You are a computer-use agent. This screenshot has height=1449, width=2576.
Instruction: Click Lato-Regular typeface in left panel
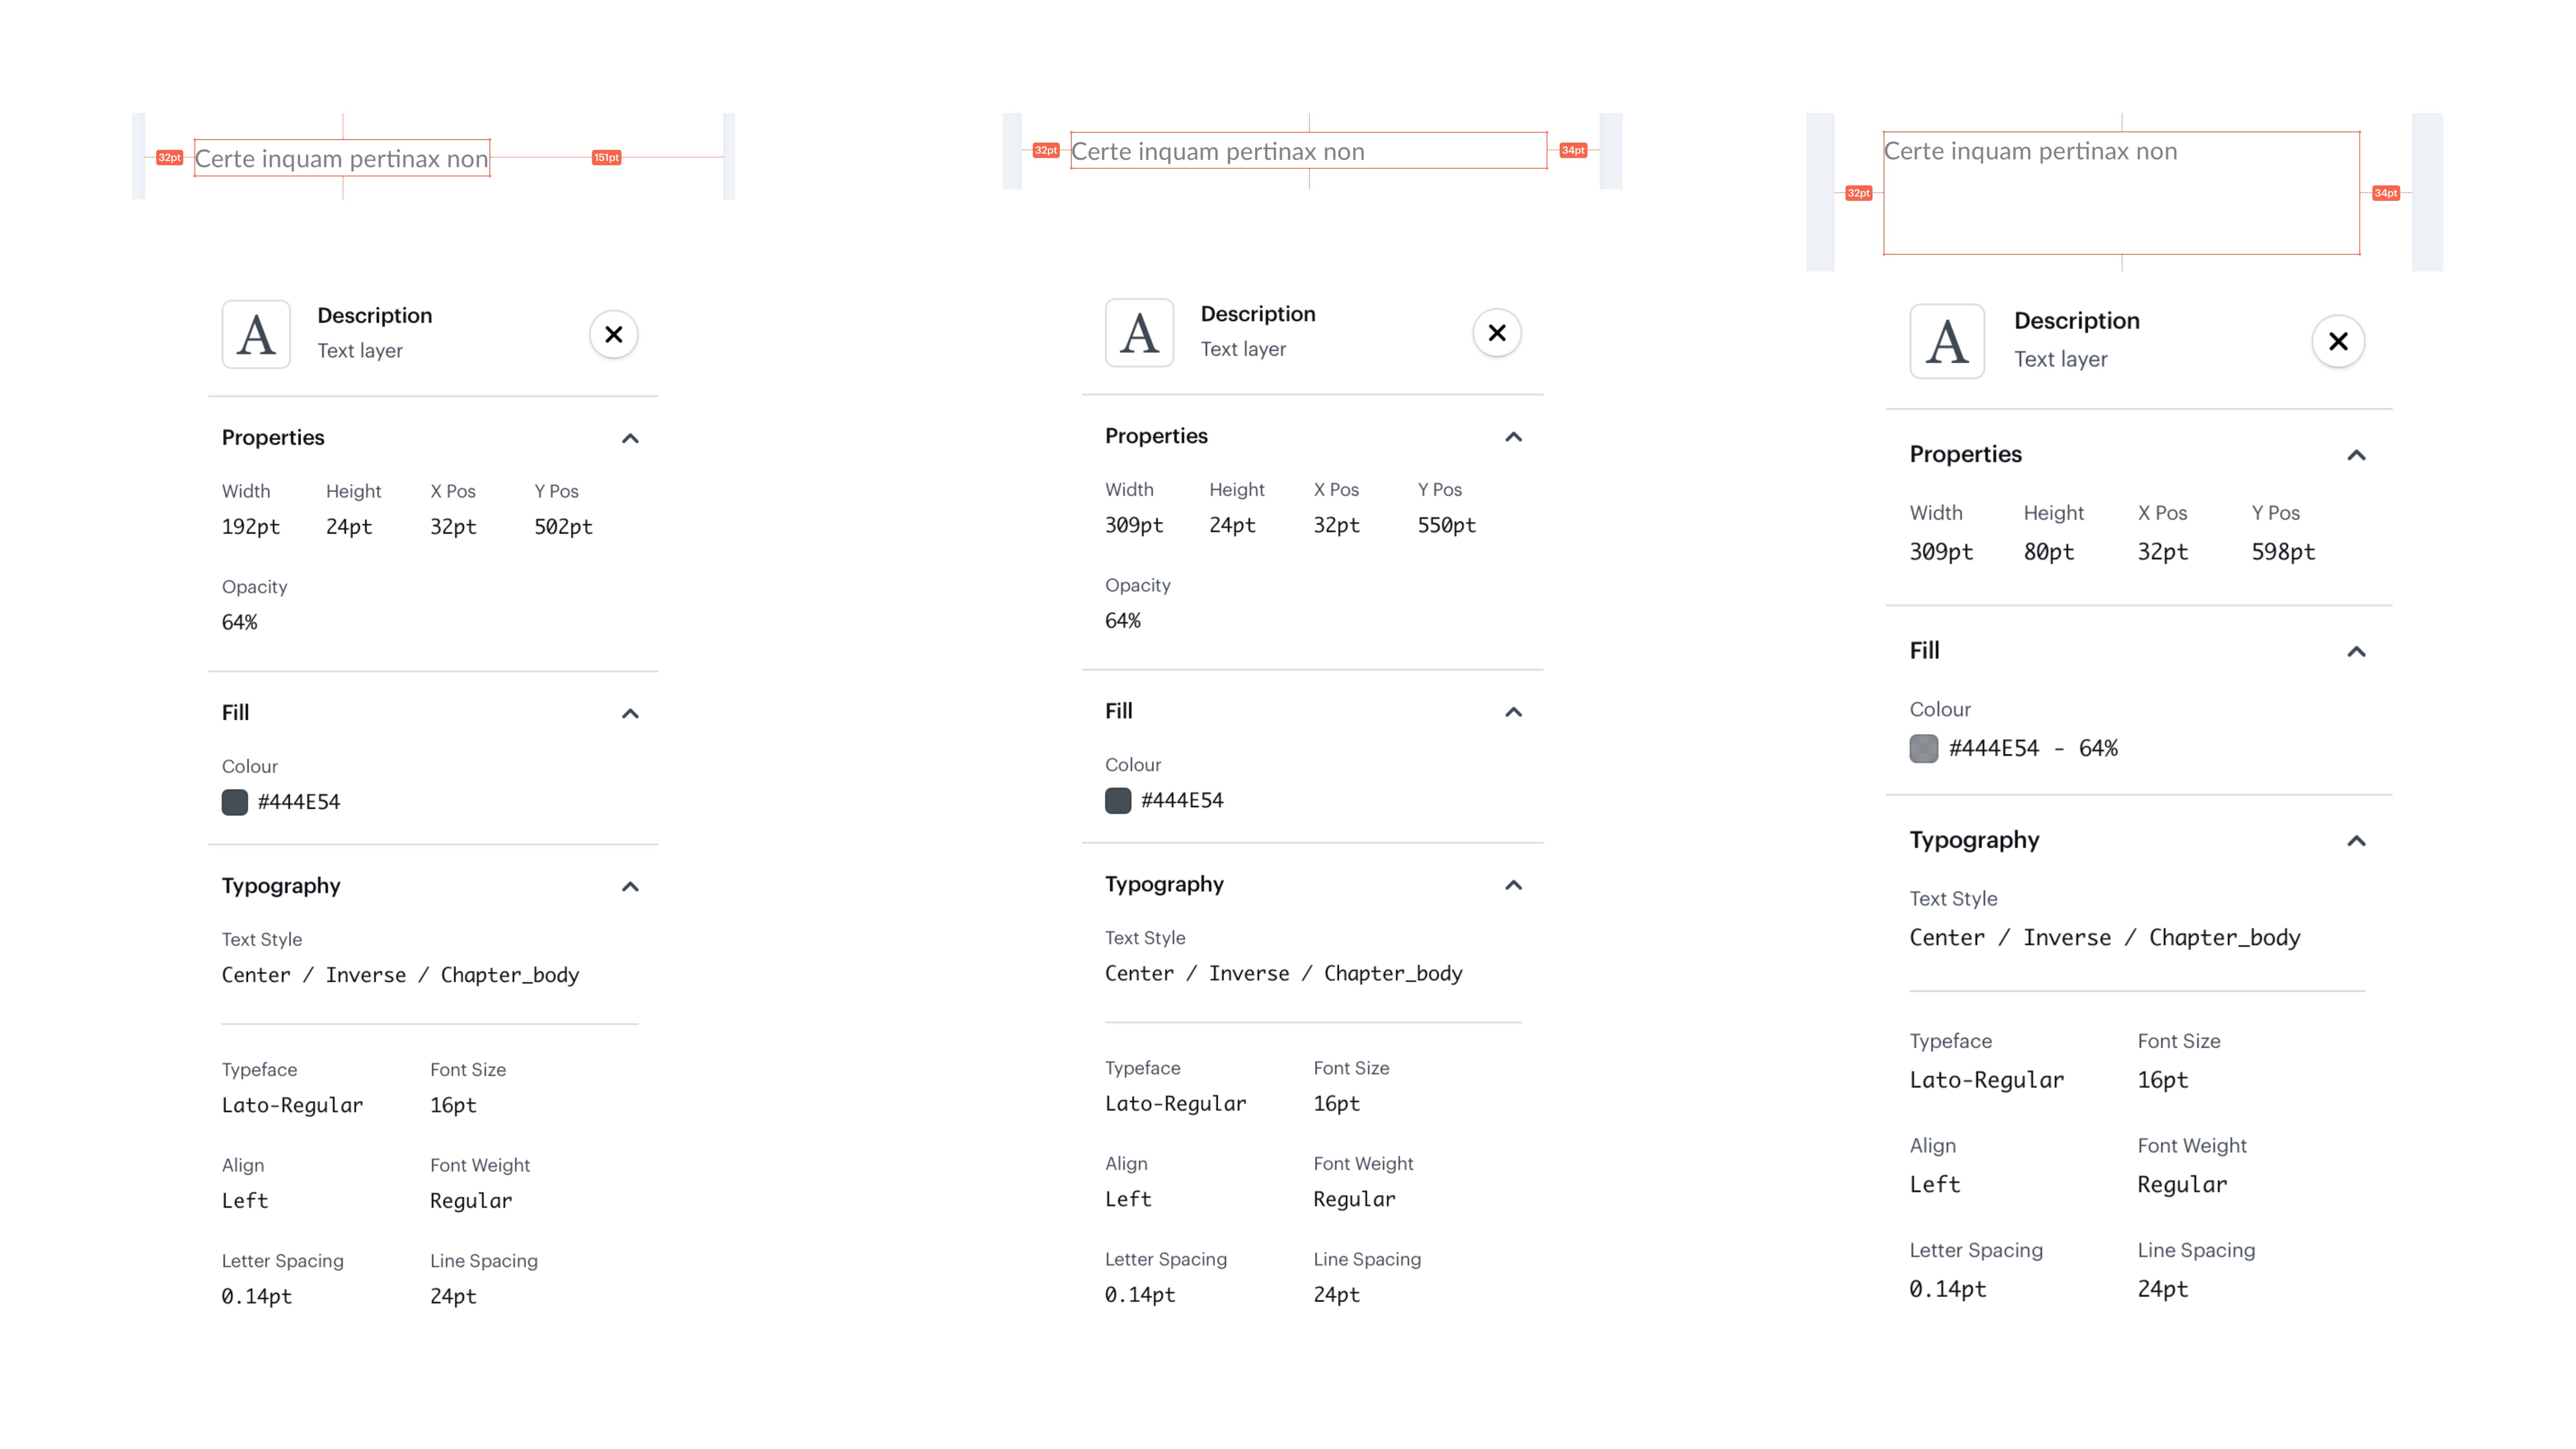[x=292, y=1105]
